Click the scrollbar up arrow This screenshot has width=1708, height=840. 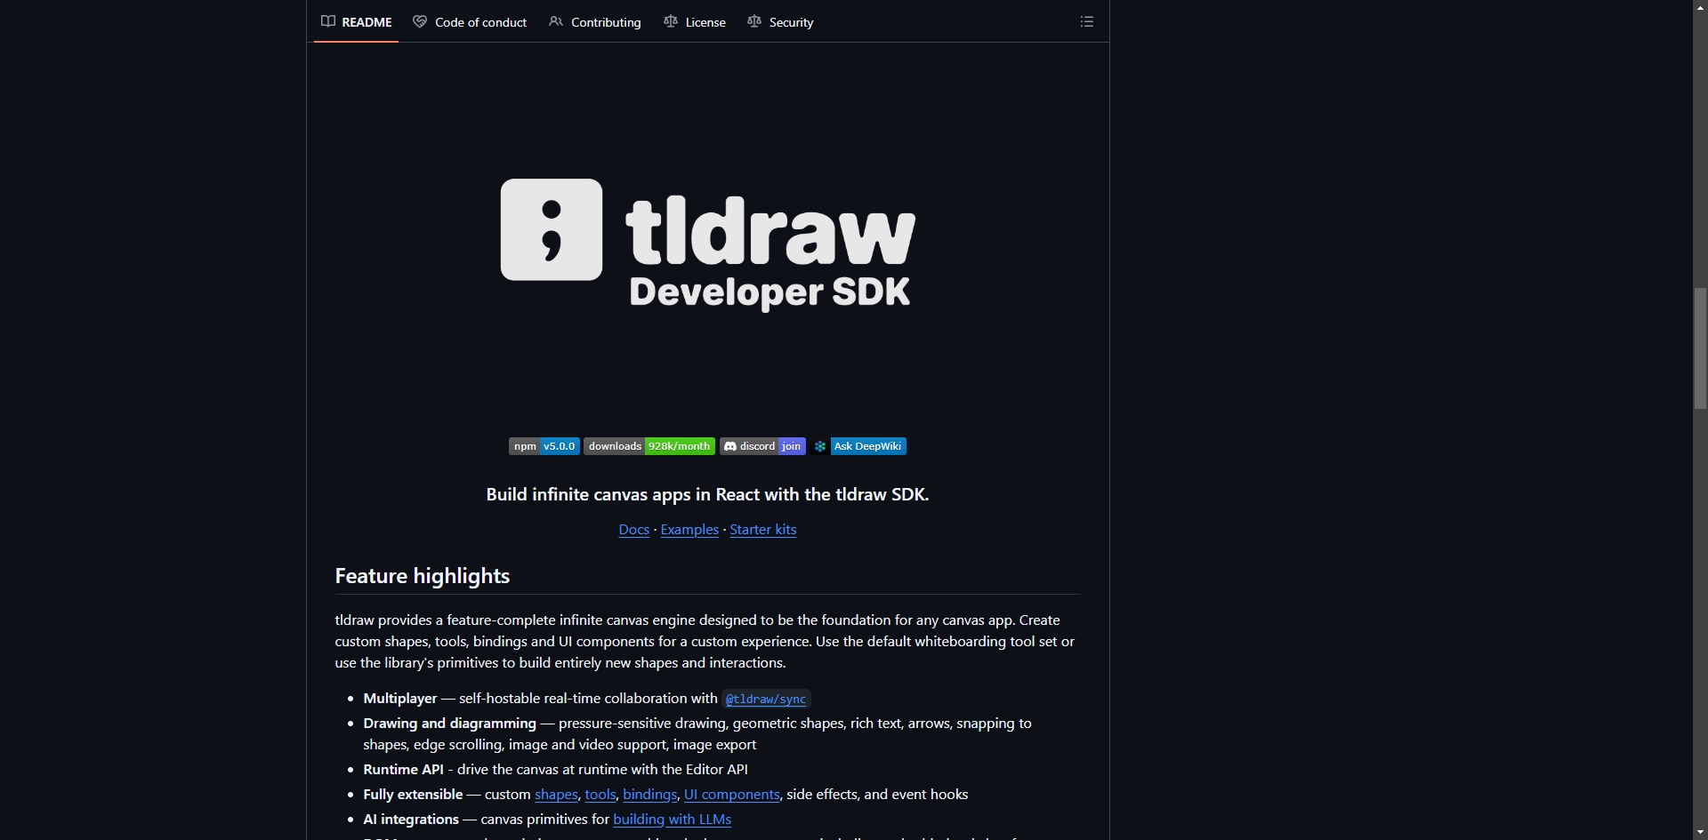tap(1700, 7)
